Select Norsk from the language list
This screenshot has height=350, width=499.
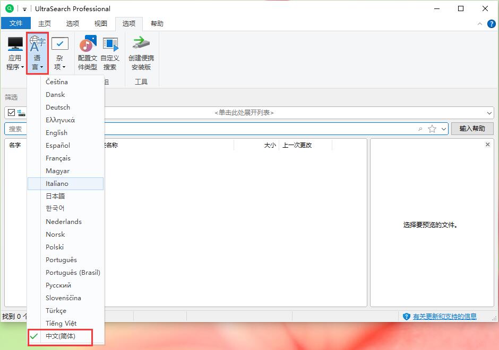click(x=65, y=234)
